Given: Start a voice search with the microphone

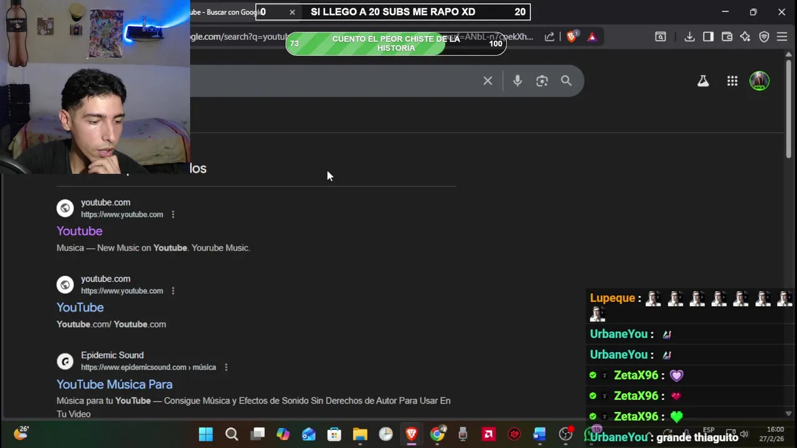Looking at the screenshot, I should tap(517, 81).
